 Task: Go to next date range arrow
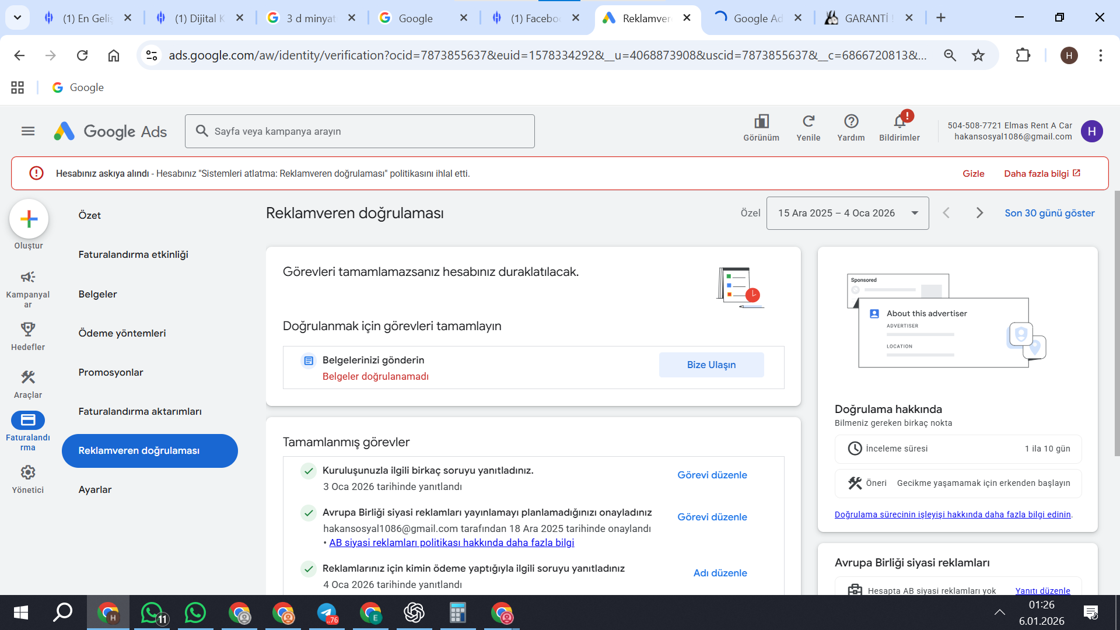(x=980, y=213)
